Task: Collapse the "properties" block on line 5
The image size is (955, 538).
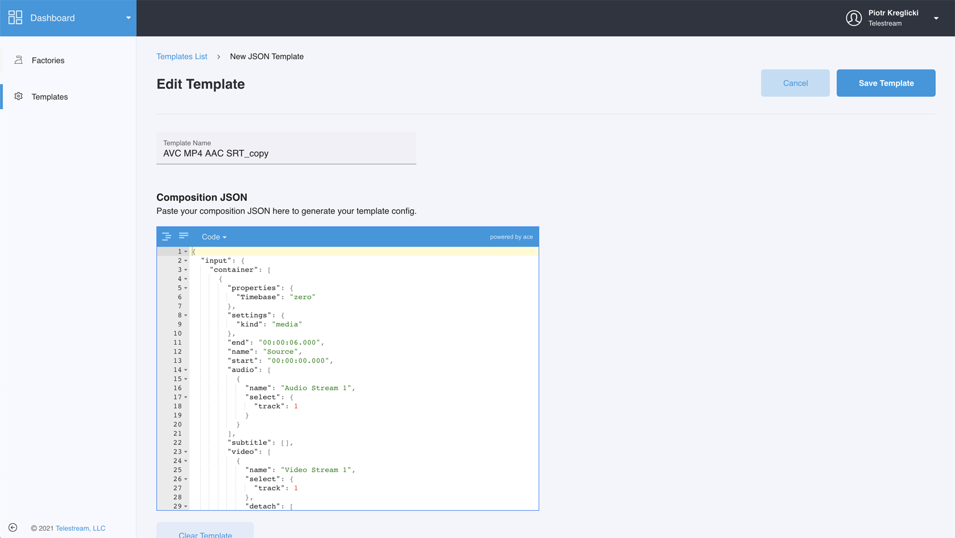Action: click(x=186, y=288)
